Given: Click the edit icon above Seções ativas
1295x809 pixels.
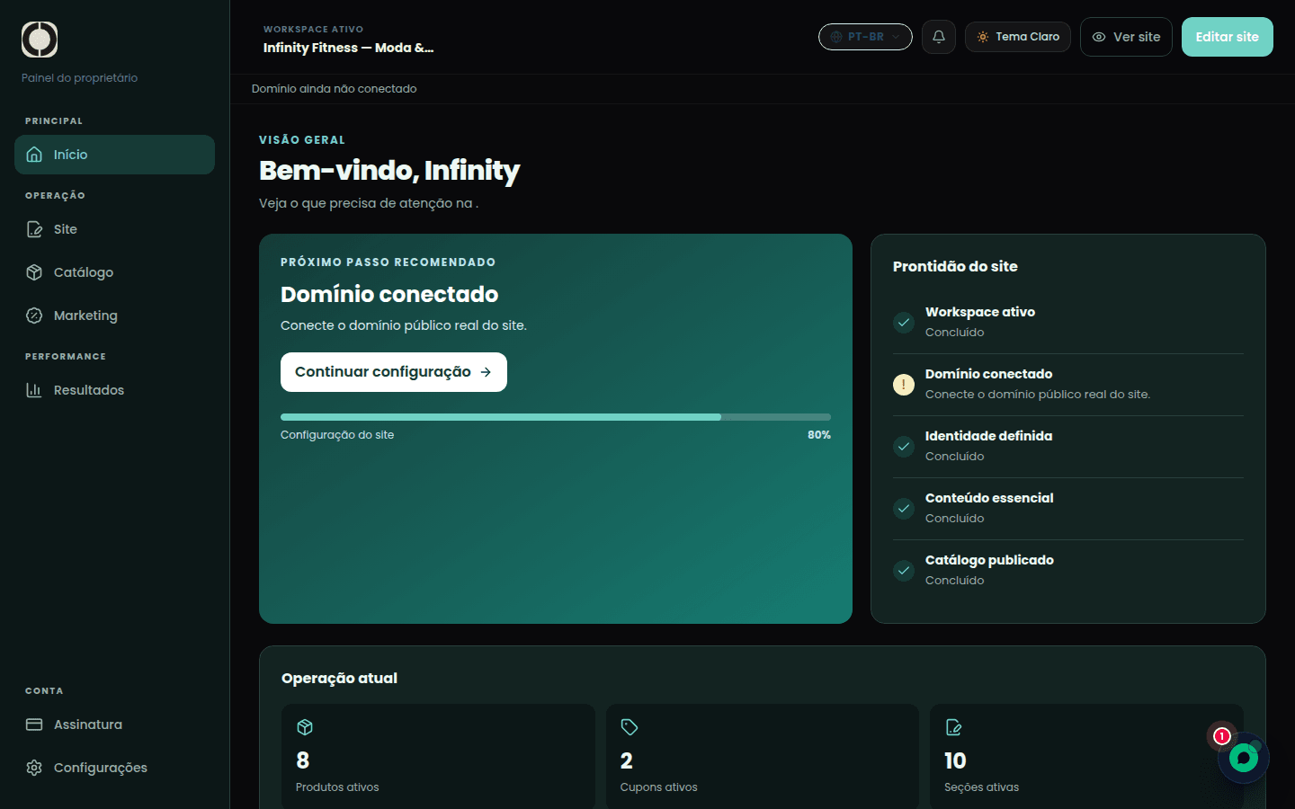Looking at the screenshot, I should pyautogui.click(x=953, y=727).
